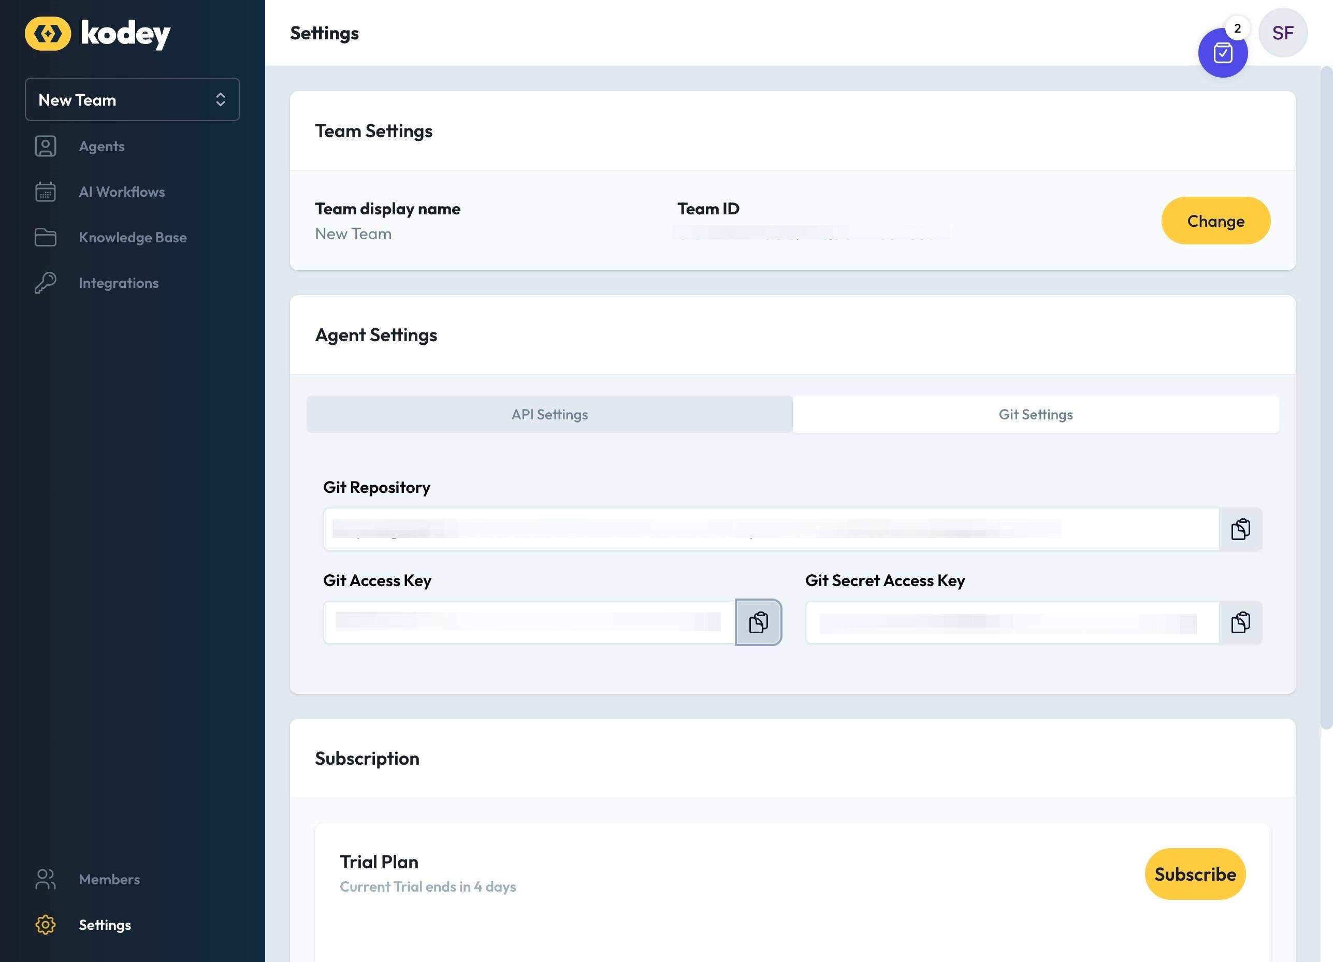Screen dimensions: 1333x962
Task: Click the 'Git Access Key' label
Action: click(378, 580)
